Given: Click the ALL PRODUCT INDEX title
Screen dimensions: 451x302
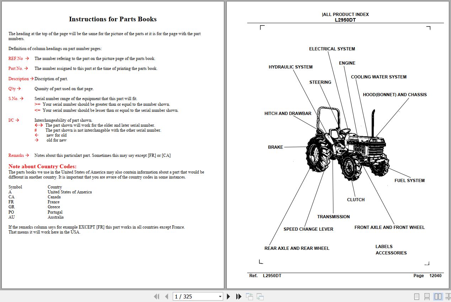Looking at the screenshot, I should pyautogui.click(x=345, y=15).
